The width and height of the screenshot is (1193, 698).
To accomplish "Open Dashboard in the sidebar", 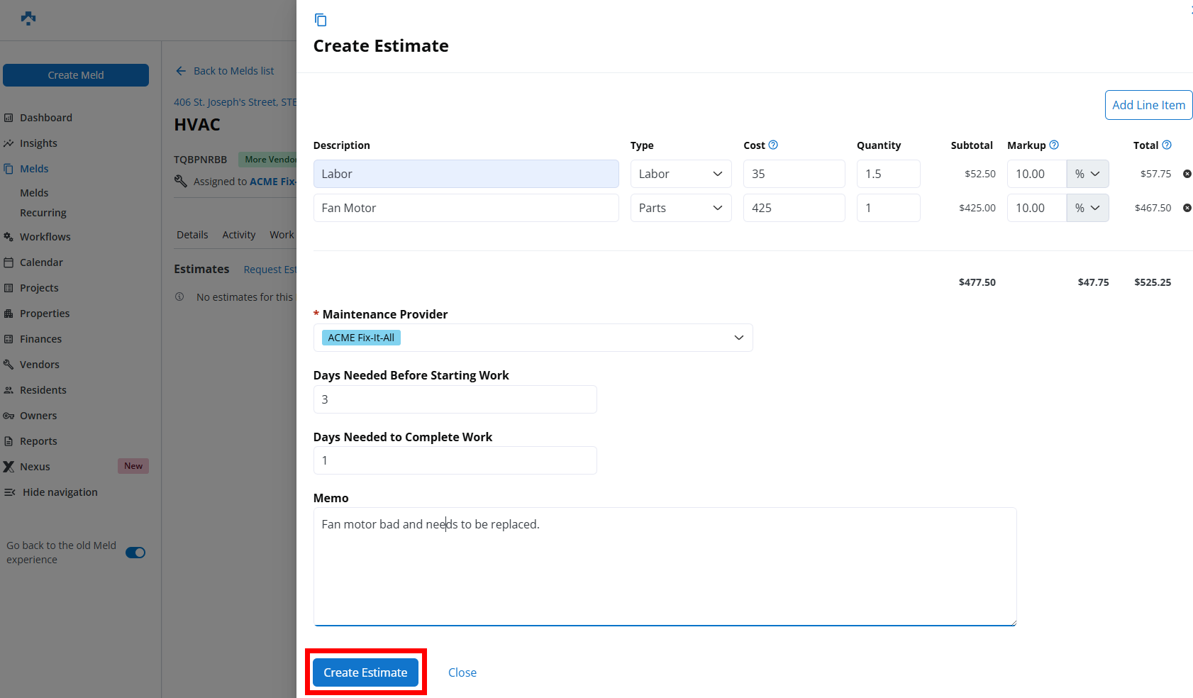I will [x=46, y=118].
